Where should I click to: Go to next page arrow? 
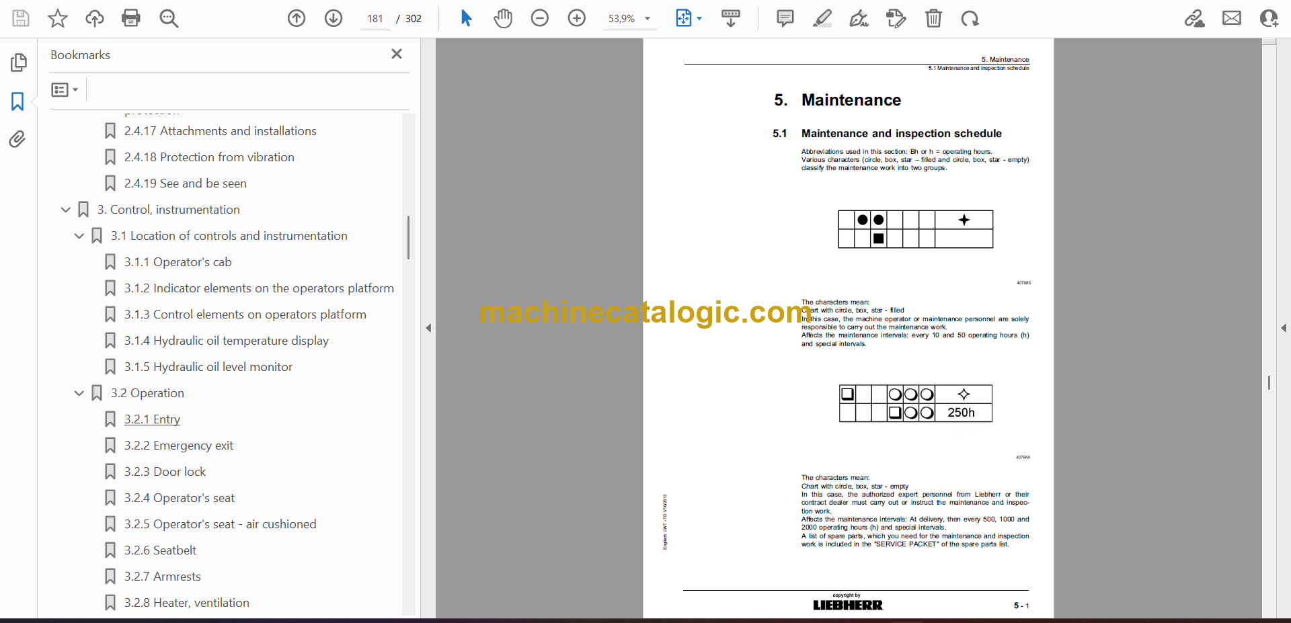pos(334,18)
